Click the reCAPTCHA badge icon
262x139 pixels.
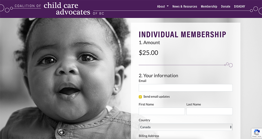[257, 132]
